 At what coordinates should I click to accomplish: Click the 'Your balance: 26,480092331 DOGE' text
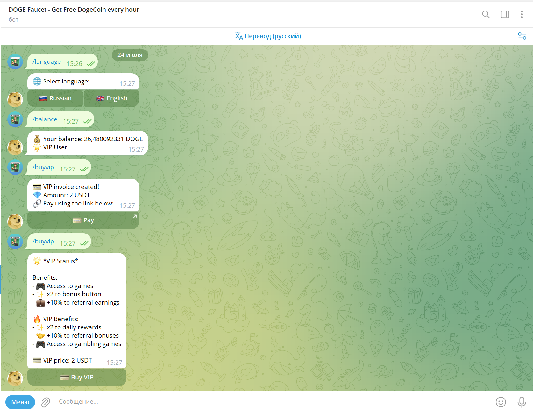(x=93, y=139)
